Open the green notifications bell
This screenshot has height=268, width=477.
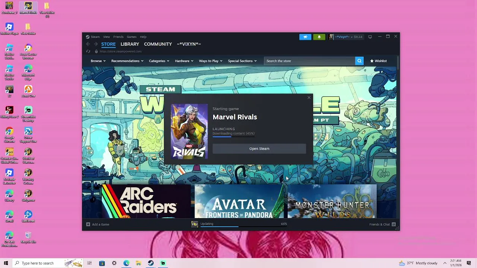tap(319, 37)
